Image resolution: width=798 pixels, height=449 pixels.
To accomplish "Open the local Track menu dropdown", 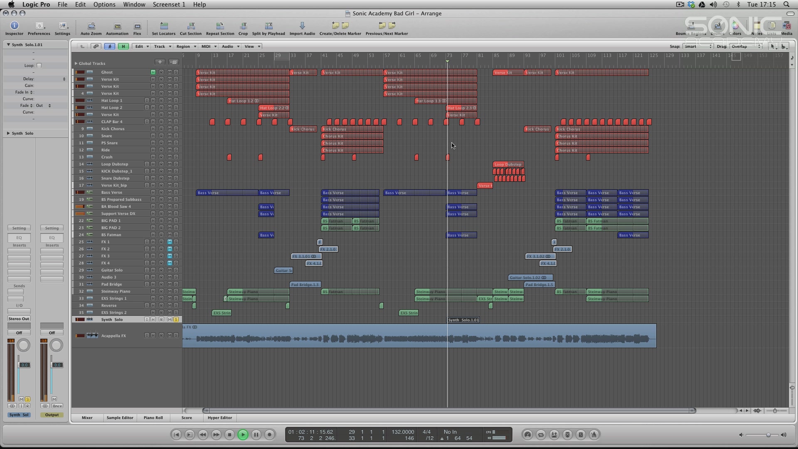I will coord(162,47).
